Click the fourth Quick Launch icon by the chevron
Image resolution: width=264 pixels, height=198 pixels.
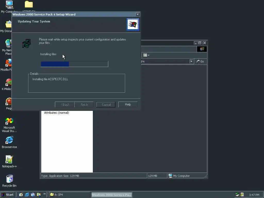(x=39, y=195)
